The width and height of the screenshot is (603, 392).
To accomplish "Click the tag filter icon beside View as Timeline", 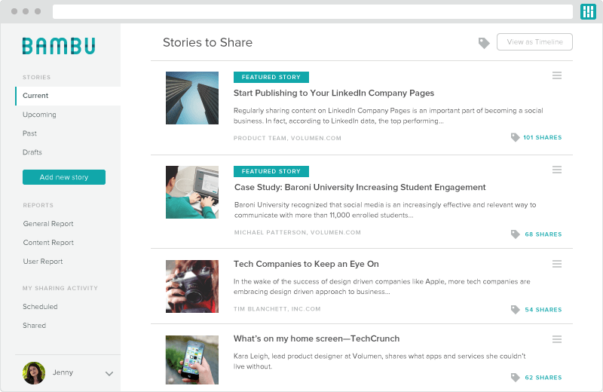I will [484, 43].
